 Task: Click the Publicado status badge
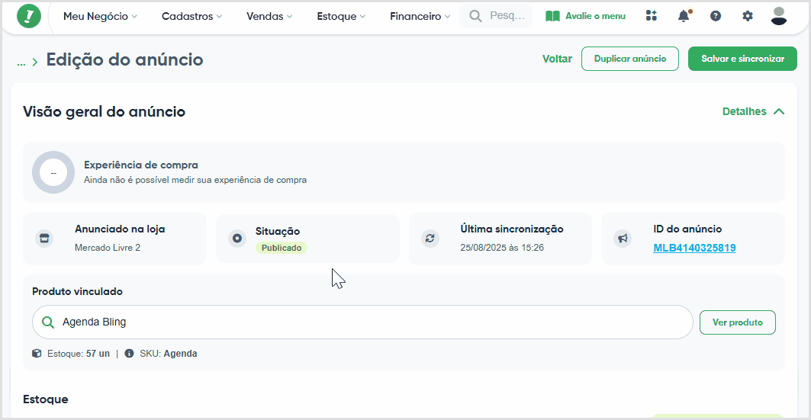click(282, 248)
